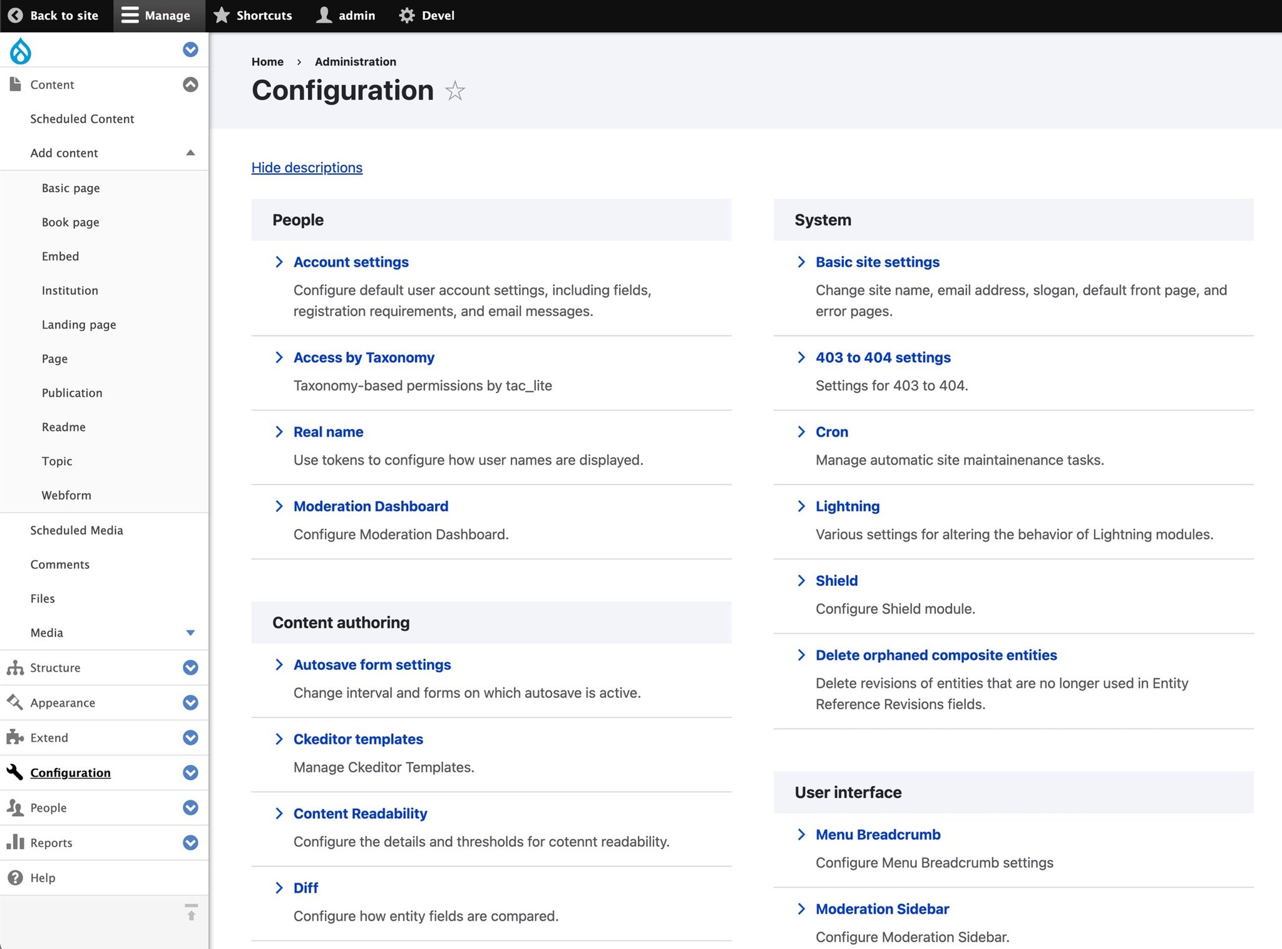Expand the Configuration menu section
Image resolution: width=1282 pixels, height=949 pixels.
[x=190, y=773]
